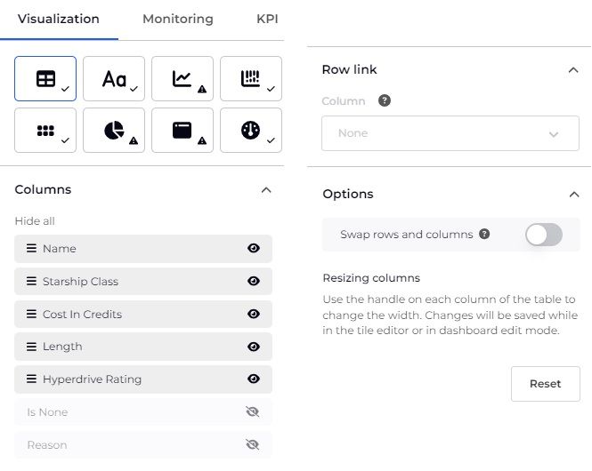
Task: Hide the Name column with eye icon
Action: point(254,248)
